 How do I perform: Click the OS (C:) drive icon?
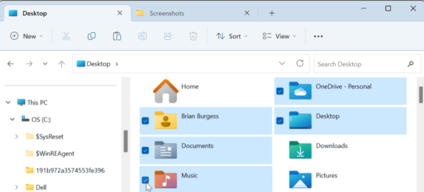[x=26, y=119]
